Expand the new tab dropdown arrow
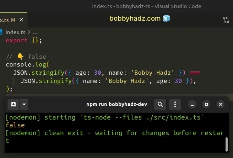Screen dimensions: 233x158 pos(24,104)
